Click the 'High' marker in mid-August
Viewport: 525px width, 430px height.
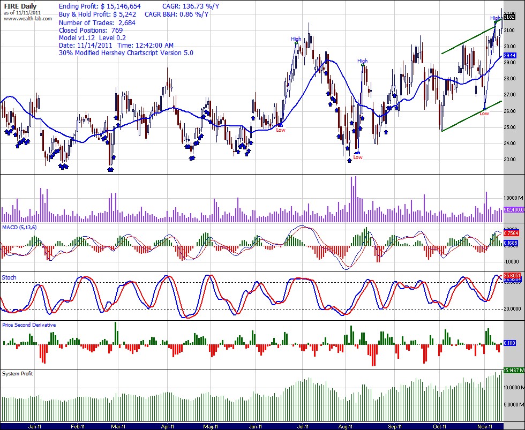tap(363, 61)
